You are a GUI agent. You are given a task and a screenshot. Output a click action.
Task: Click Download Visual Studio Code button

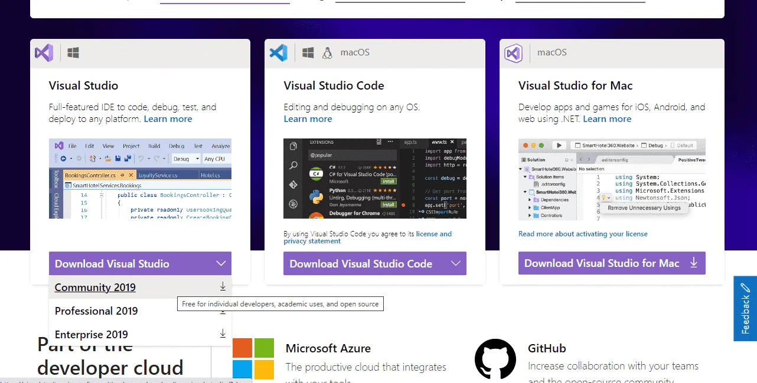pyautogui.click(x=375, y=263)
